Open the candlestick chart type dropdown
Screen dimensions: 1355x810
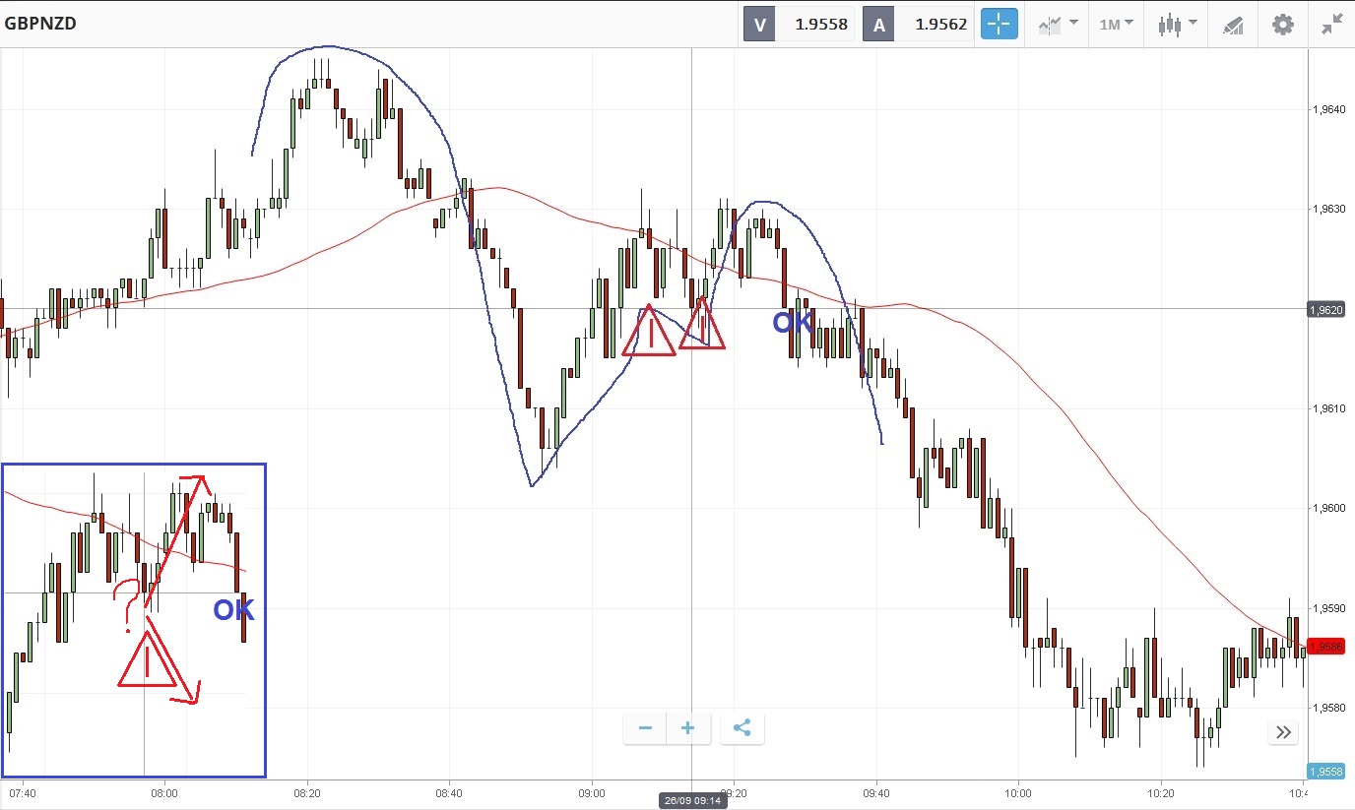(x=1177, y=25)
